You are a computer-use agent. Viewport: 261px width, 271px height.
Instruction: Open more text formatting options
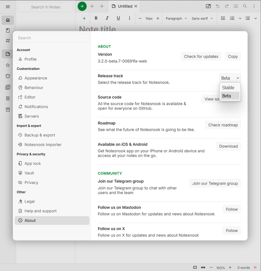pyautogui.click(x=129, y=18)
